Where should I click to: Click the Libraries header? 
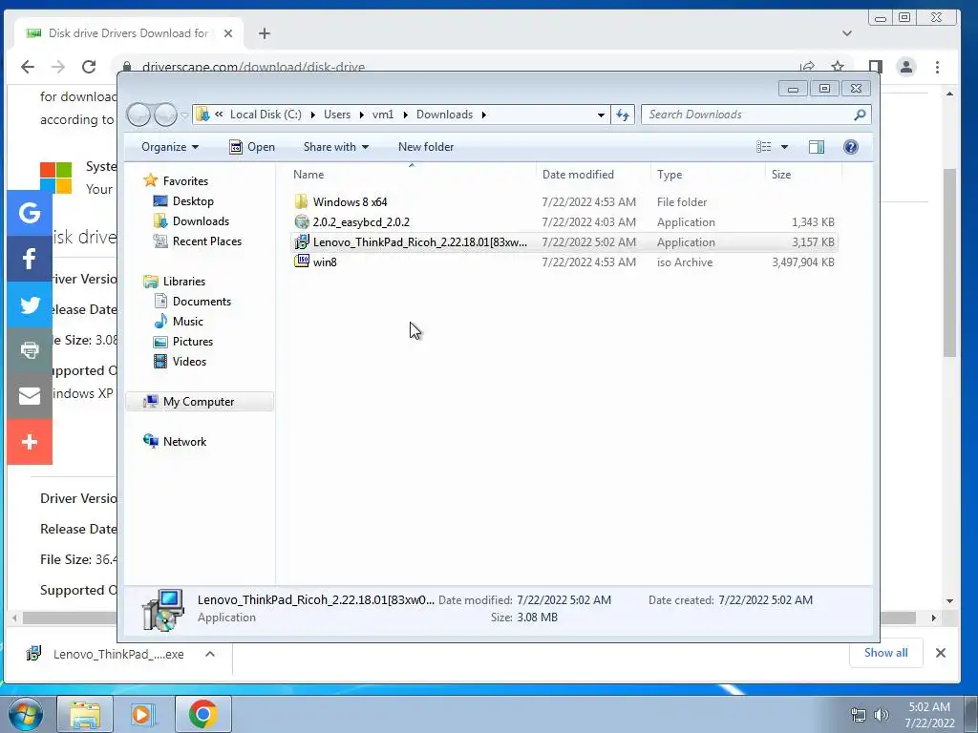coord(175,282)
